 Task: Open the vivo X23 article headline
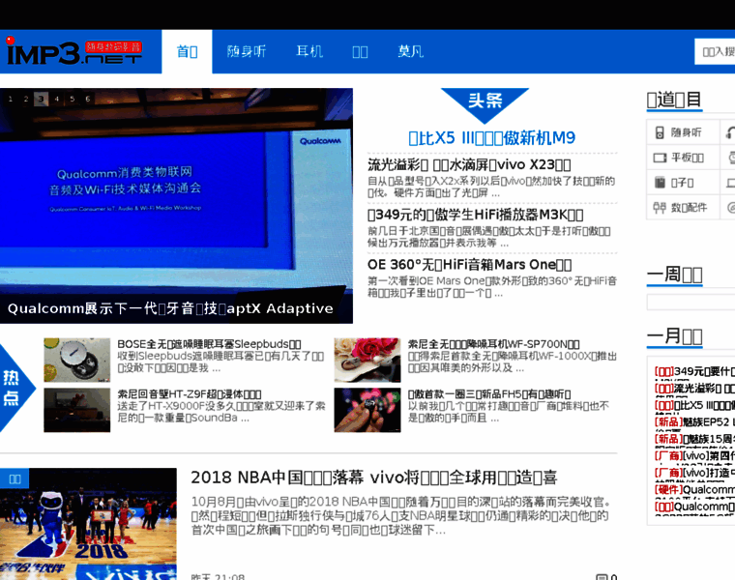(x=469, y=165)
